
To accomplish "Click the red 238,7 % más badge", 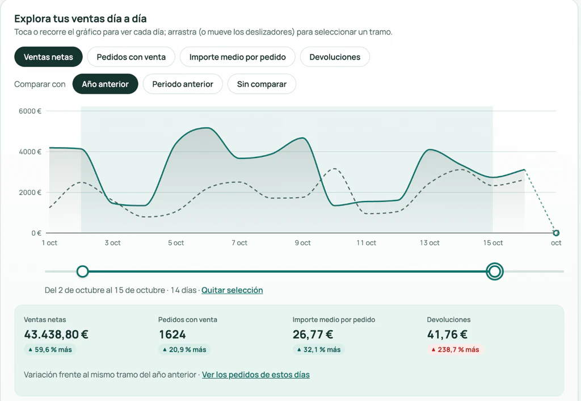I will 455,349.
